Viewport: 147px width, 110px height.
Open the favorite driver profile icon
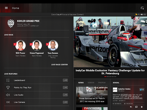point(142,8)
